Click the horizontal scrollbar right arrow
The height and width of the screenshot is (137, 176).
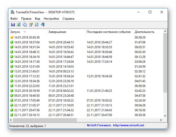click(x=161, y=120)
